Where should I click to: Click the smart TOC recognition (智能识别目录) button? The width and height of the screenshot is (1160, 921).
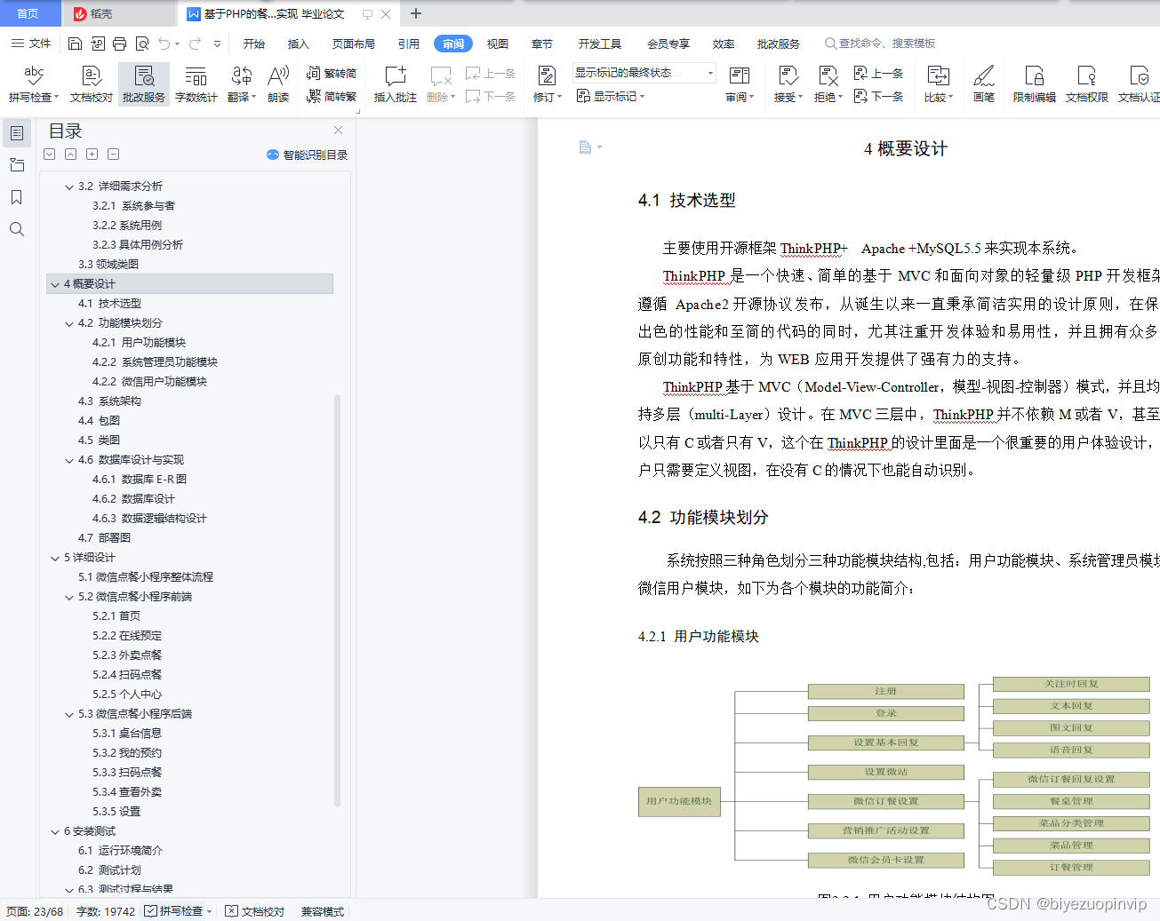307,155
